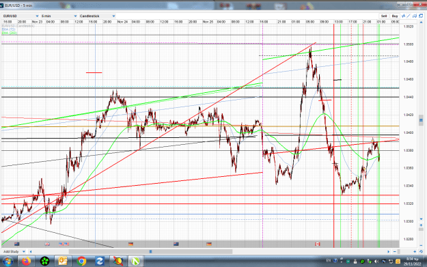The height and width of the screenshot is (267, 427).
Task: Click the EN language indicator in tray
Action: click(329, 261)
